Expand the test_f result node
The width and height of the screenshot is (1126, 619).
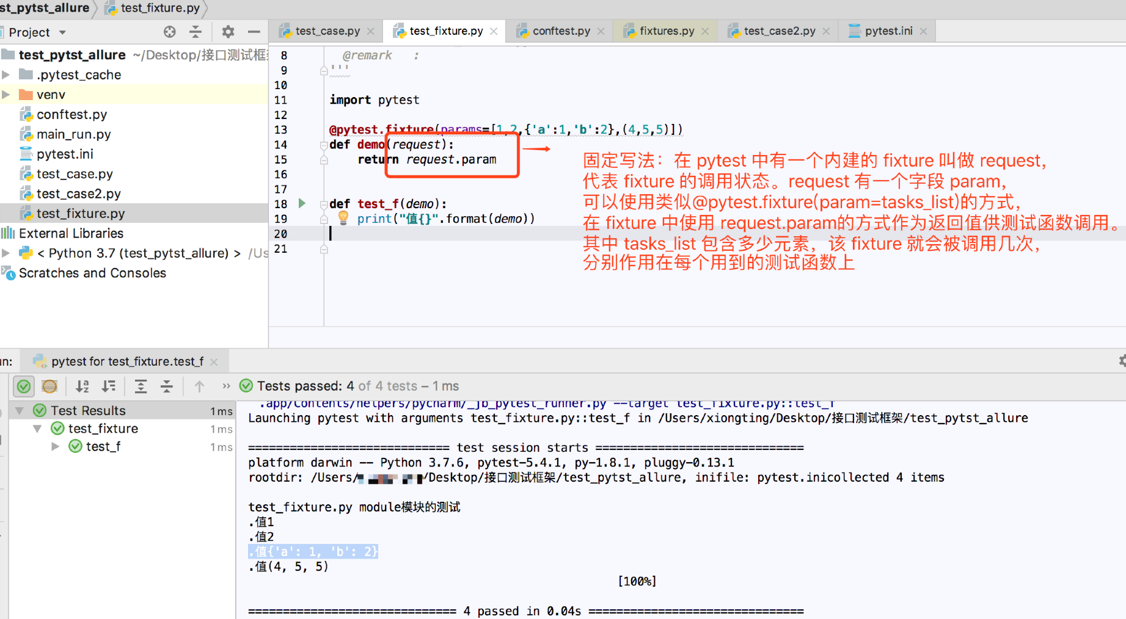click(56, 446)
